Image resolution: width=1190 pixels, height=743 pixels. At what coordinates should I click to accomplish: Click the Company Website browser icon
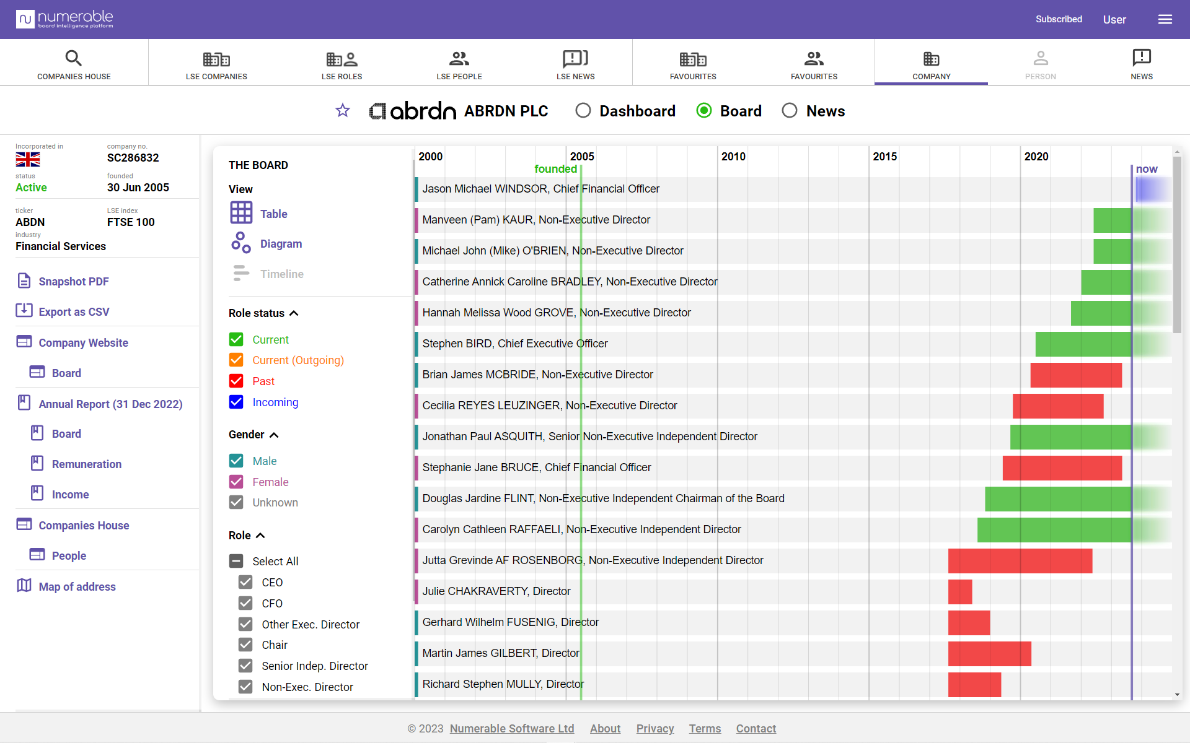(x=24, y=342)
